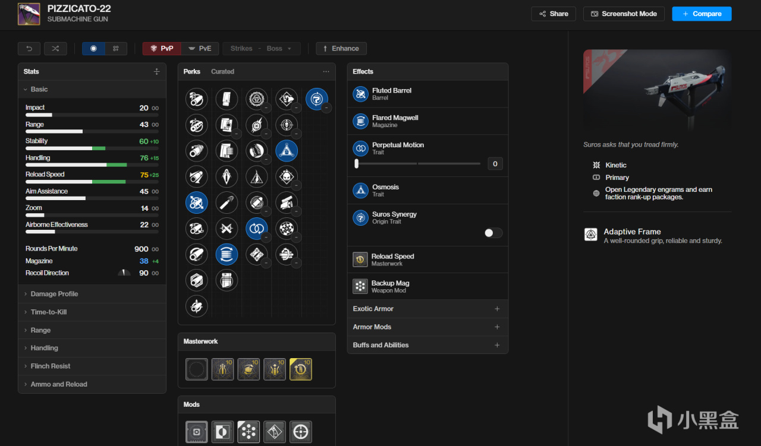Select the Backup Mag mod icon

coord(249,432)
